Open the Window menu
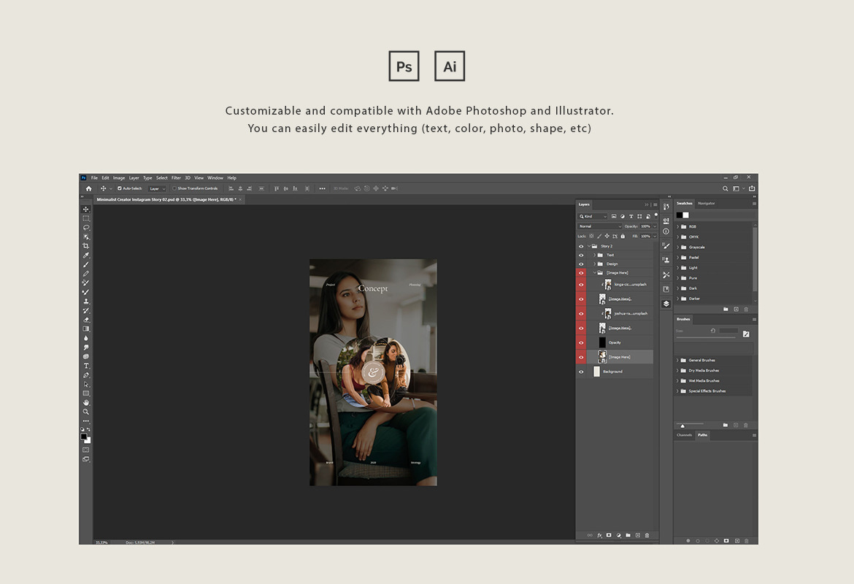This screenshot has width=854, height=584. pyautogui.click(x=215, y=177)
